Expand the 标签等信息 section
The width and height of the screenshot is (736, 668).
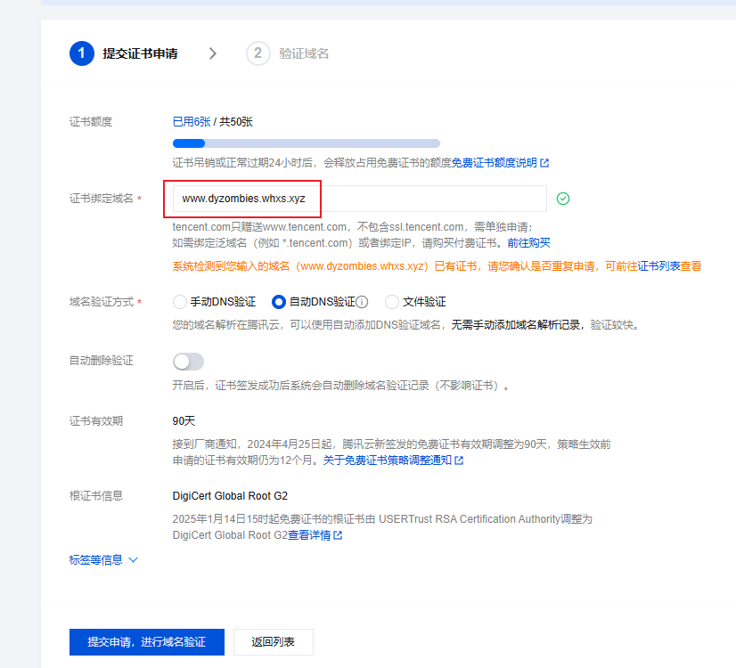(x=103, y=559)
